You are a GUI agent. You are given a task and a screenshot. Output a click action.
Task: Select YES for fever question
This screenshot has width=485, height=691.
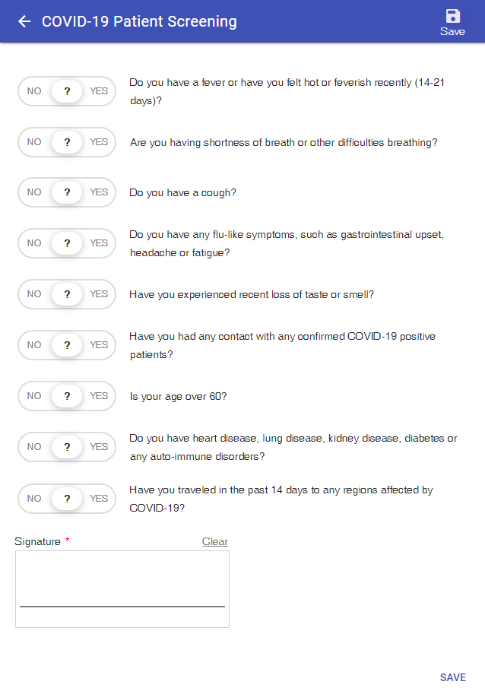pos(99,91)
